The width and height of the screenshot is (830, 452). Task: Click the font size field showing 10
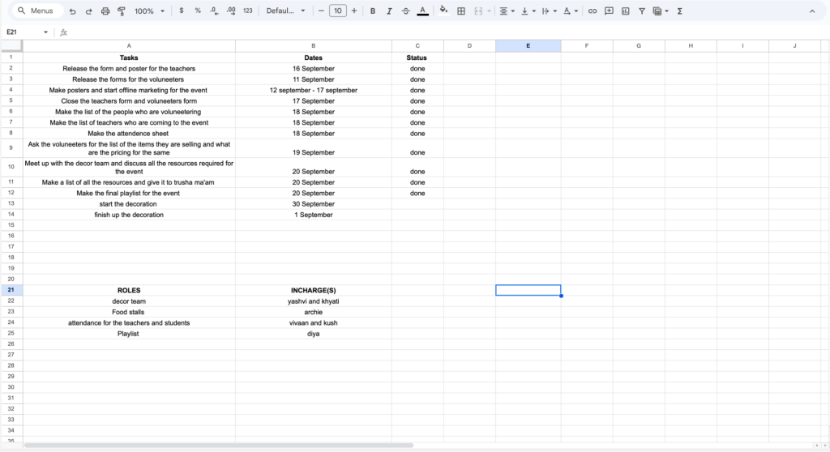338,11
